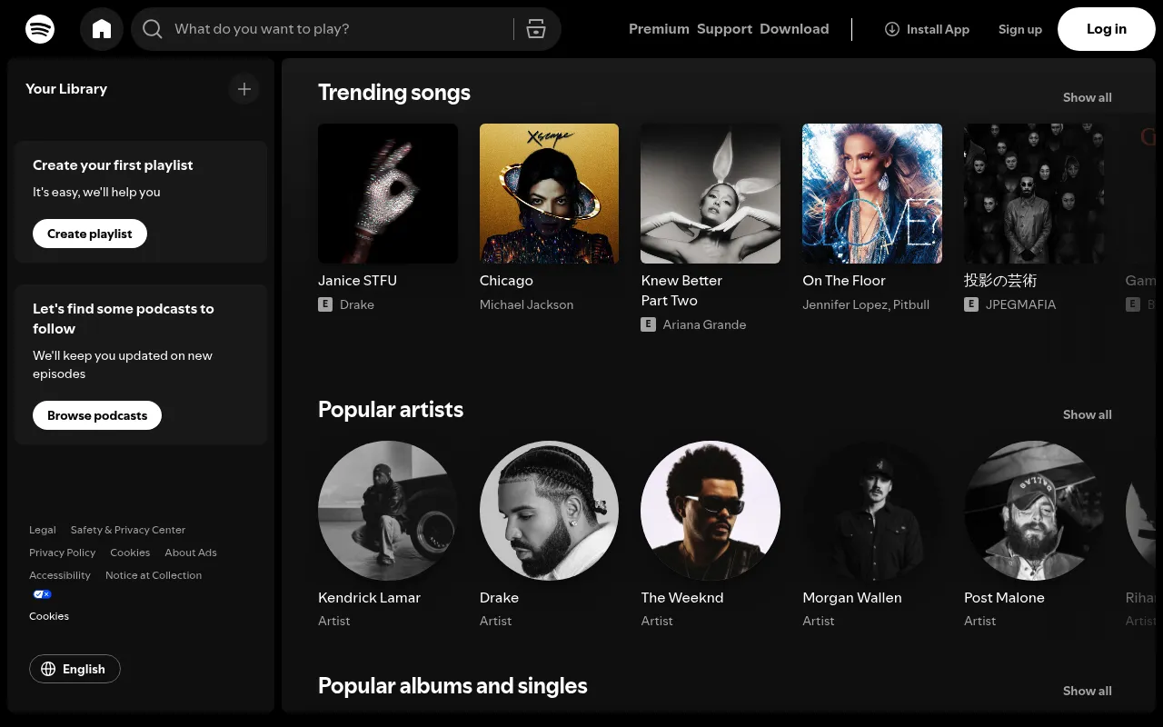Click Michael Jackson artist name

point(526,304)
